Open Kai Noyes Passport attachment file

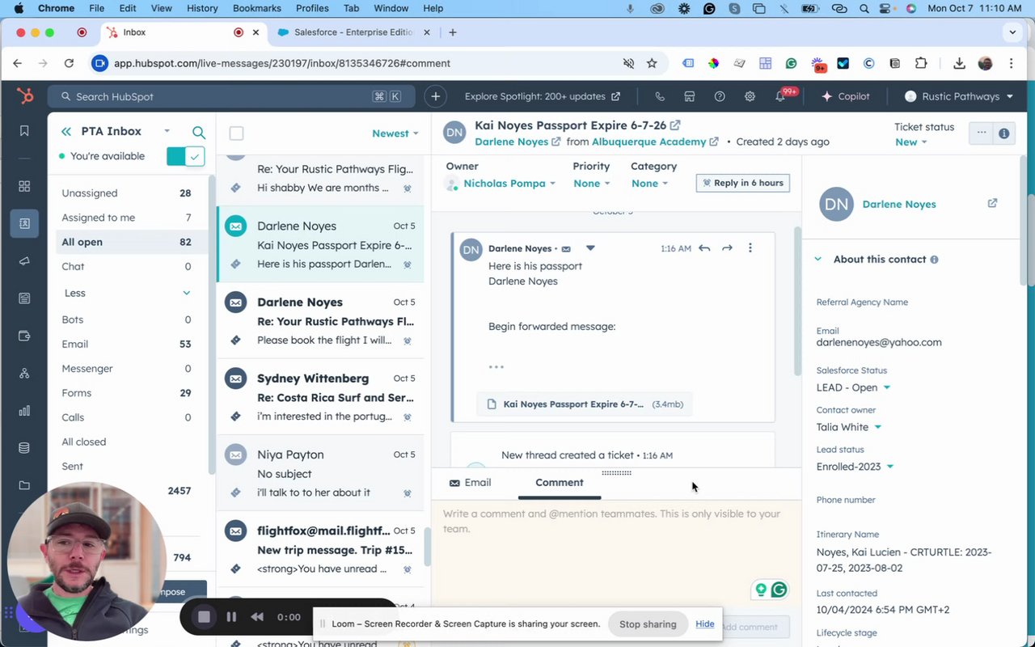point(585,404)
